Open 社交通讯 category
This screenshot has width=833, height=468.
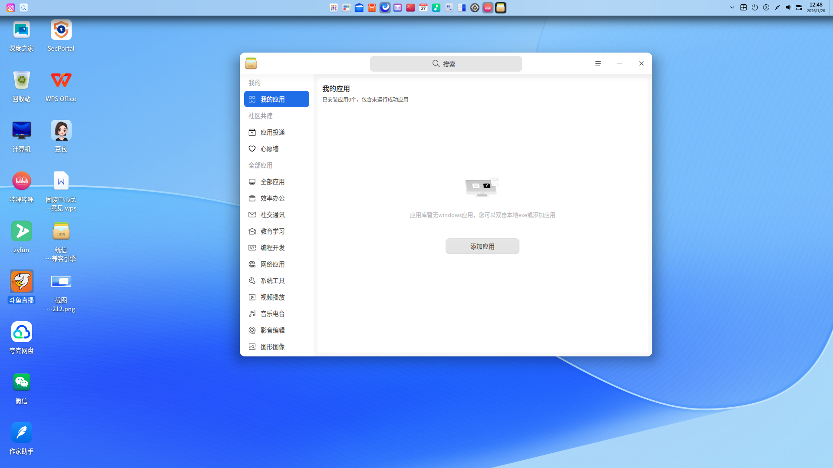pos(277,214)
